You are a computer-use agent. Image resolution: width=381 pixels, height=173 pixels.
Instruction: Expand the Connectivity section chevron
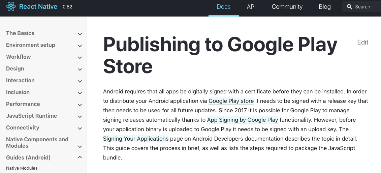(80, 128)
